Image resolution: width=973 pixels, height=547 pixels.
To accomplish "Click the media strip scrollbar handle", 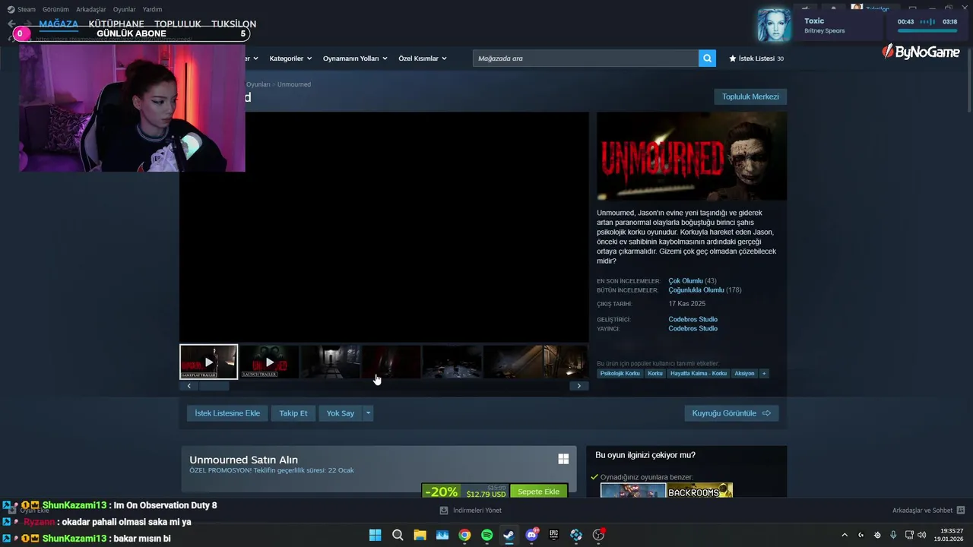I will point(214,386).
